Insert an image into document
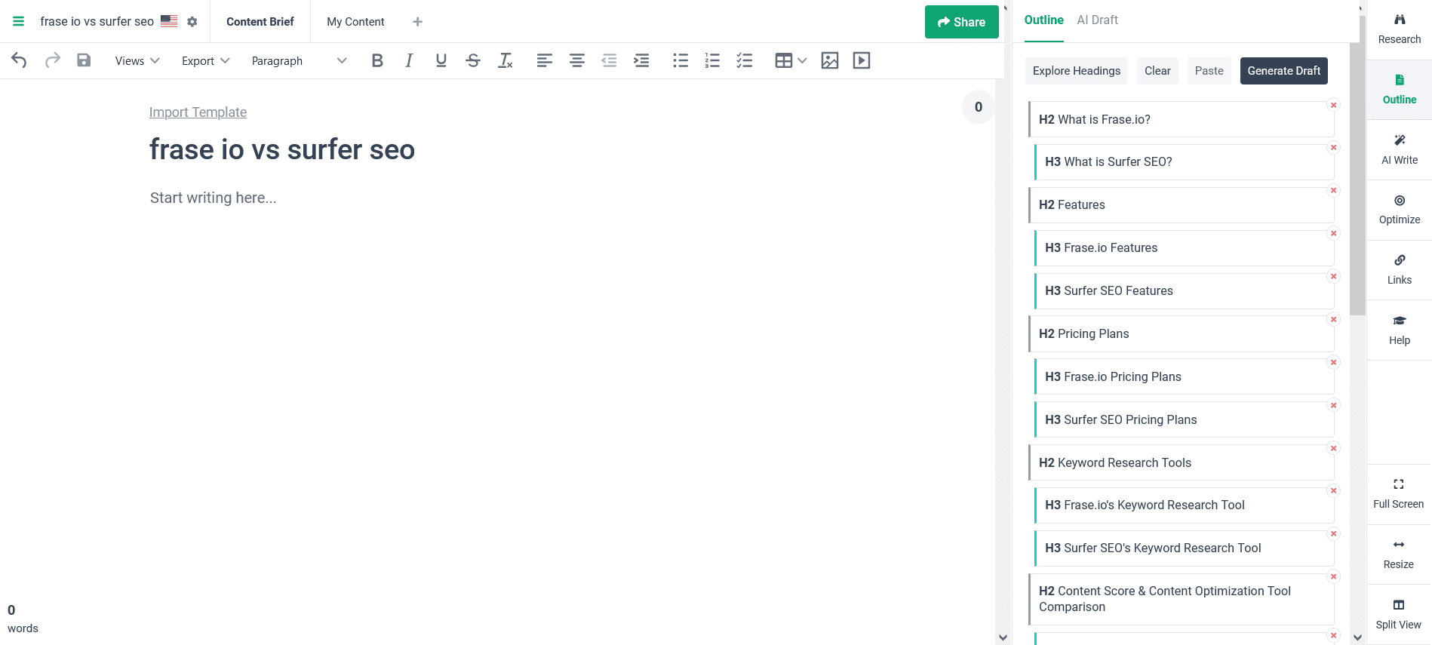The height and width of the screenshot is (645, 1432). point(830,60)
